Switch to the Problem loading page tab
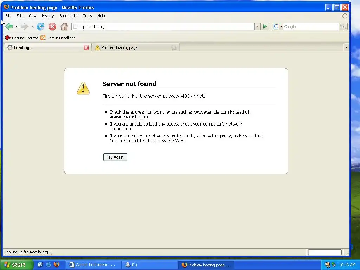The width and height of the screenshot is (360, 270). click(x=135, y=47)
